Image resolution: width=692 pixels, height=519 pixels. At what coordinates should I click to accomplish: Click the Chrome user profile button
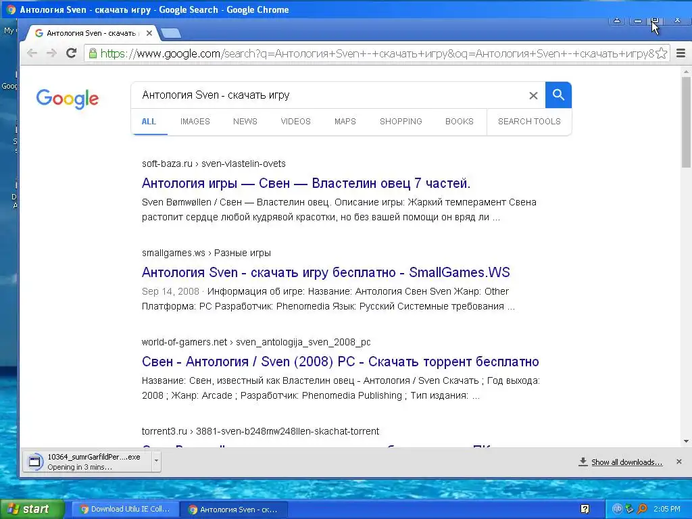point(617,21)
